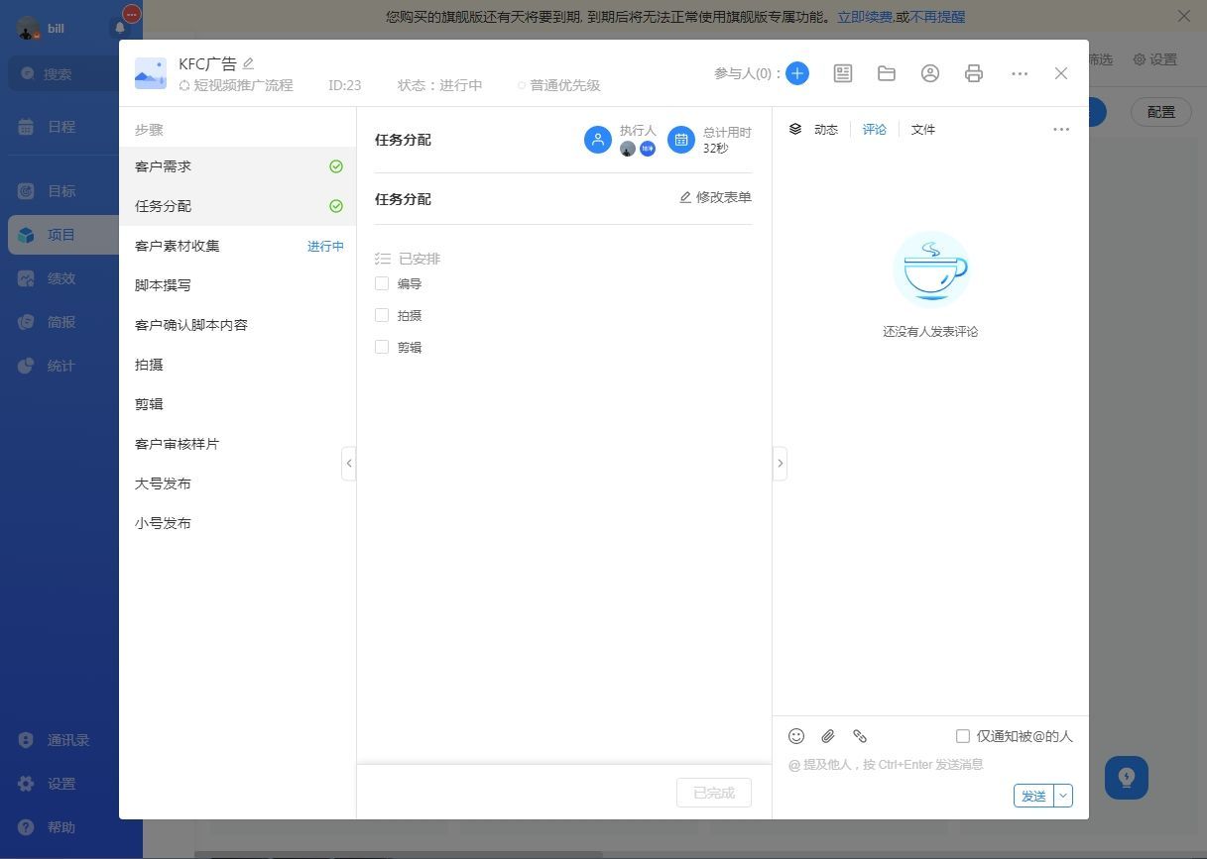Click 修改表单 to edit the form
1207x859 pixels.
(x=715, y=197)
